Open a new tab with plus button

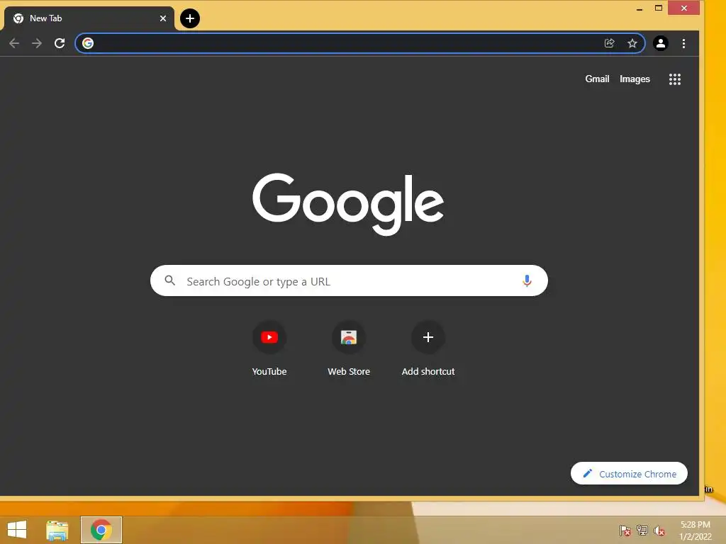coord(190,18)
